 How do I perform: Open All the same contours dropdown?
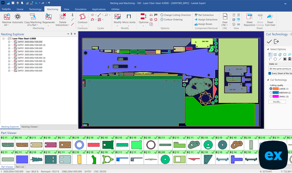(x=280, y=69)
